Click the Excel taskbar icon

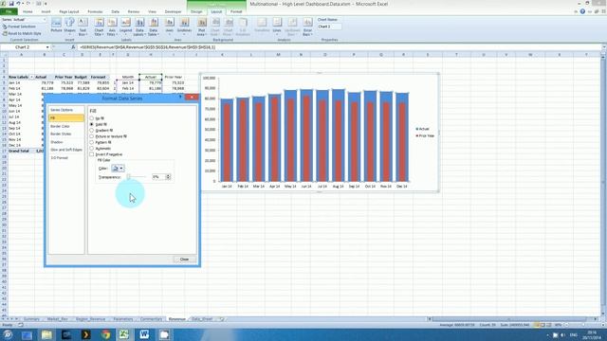click(124, 334)
